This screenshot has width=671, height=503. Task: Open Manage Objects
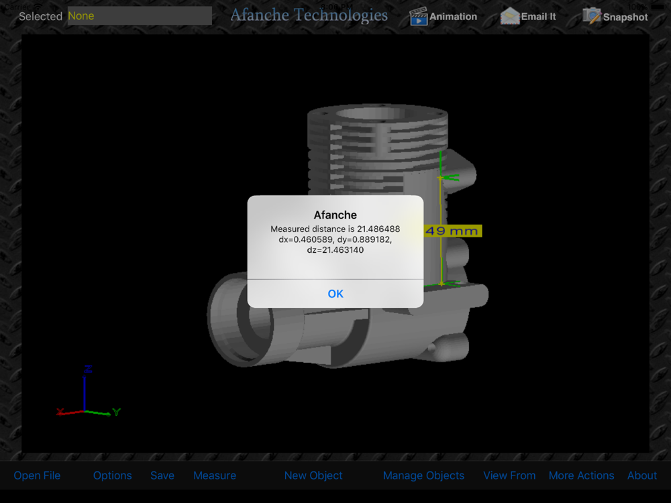tap(423, 476)
